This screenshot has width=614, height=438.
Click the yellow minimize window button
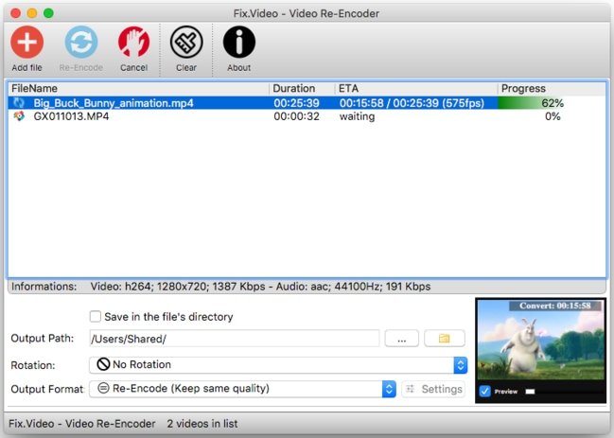click(x=32, y=13)
